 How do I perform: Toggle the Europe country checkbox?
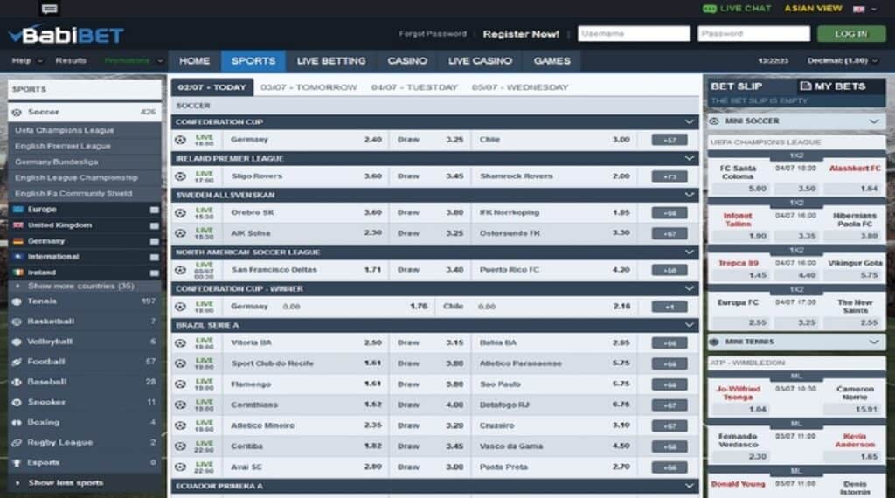pos(154,210)
